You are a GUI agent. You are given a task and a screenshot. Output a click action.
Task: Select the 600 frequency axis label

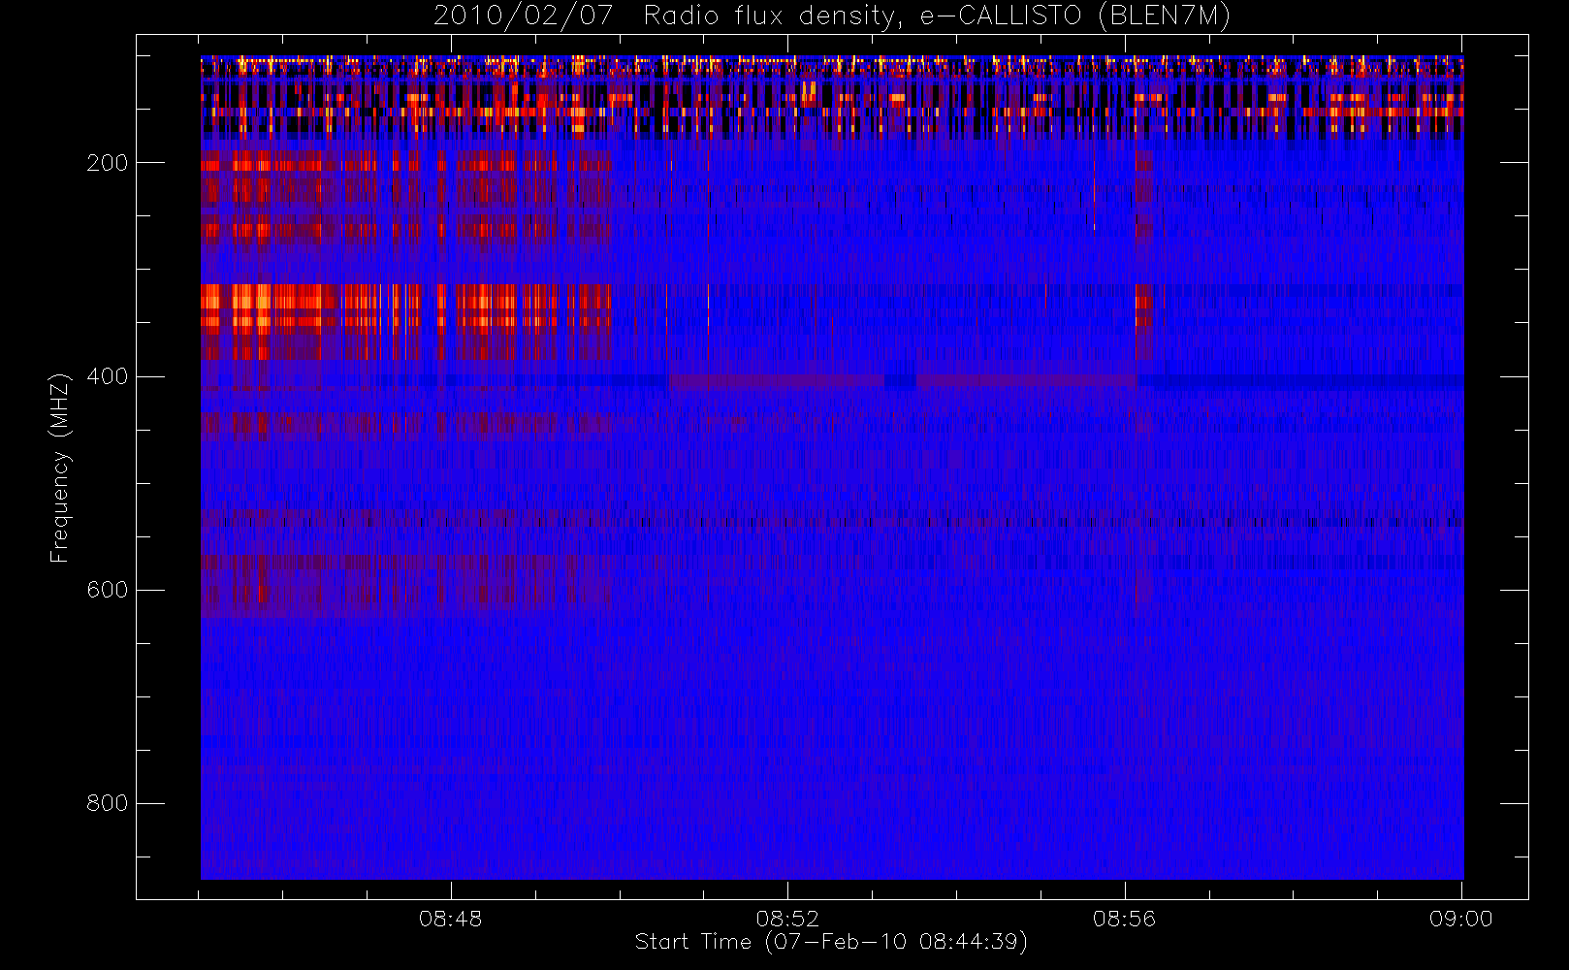(107, 590)
